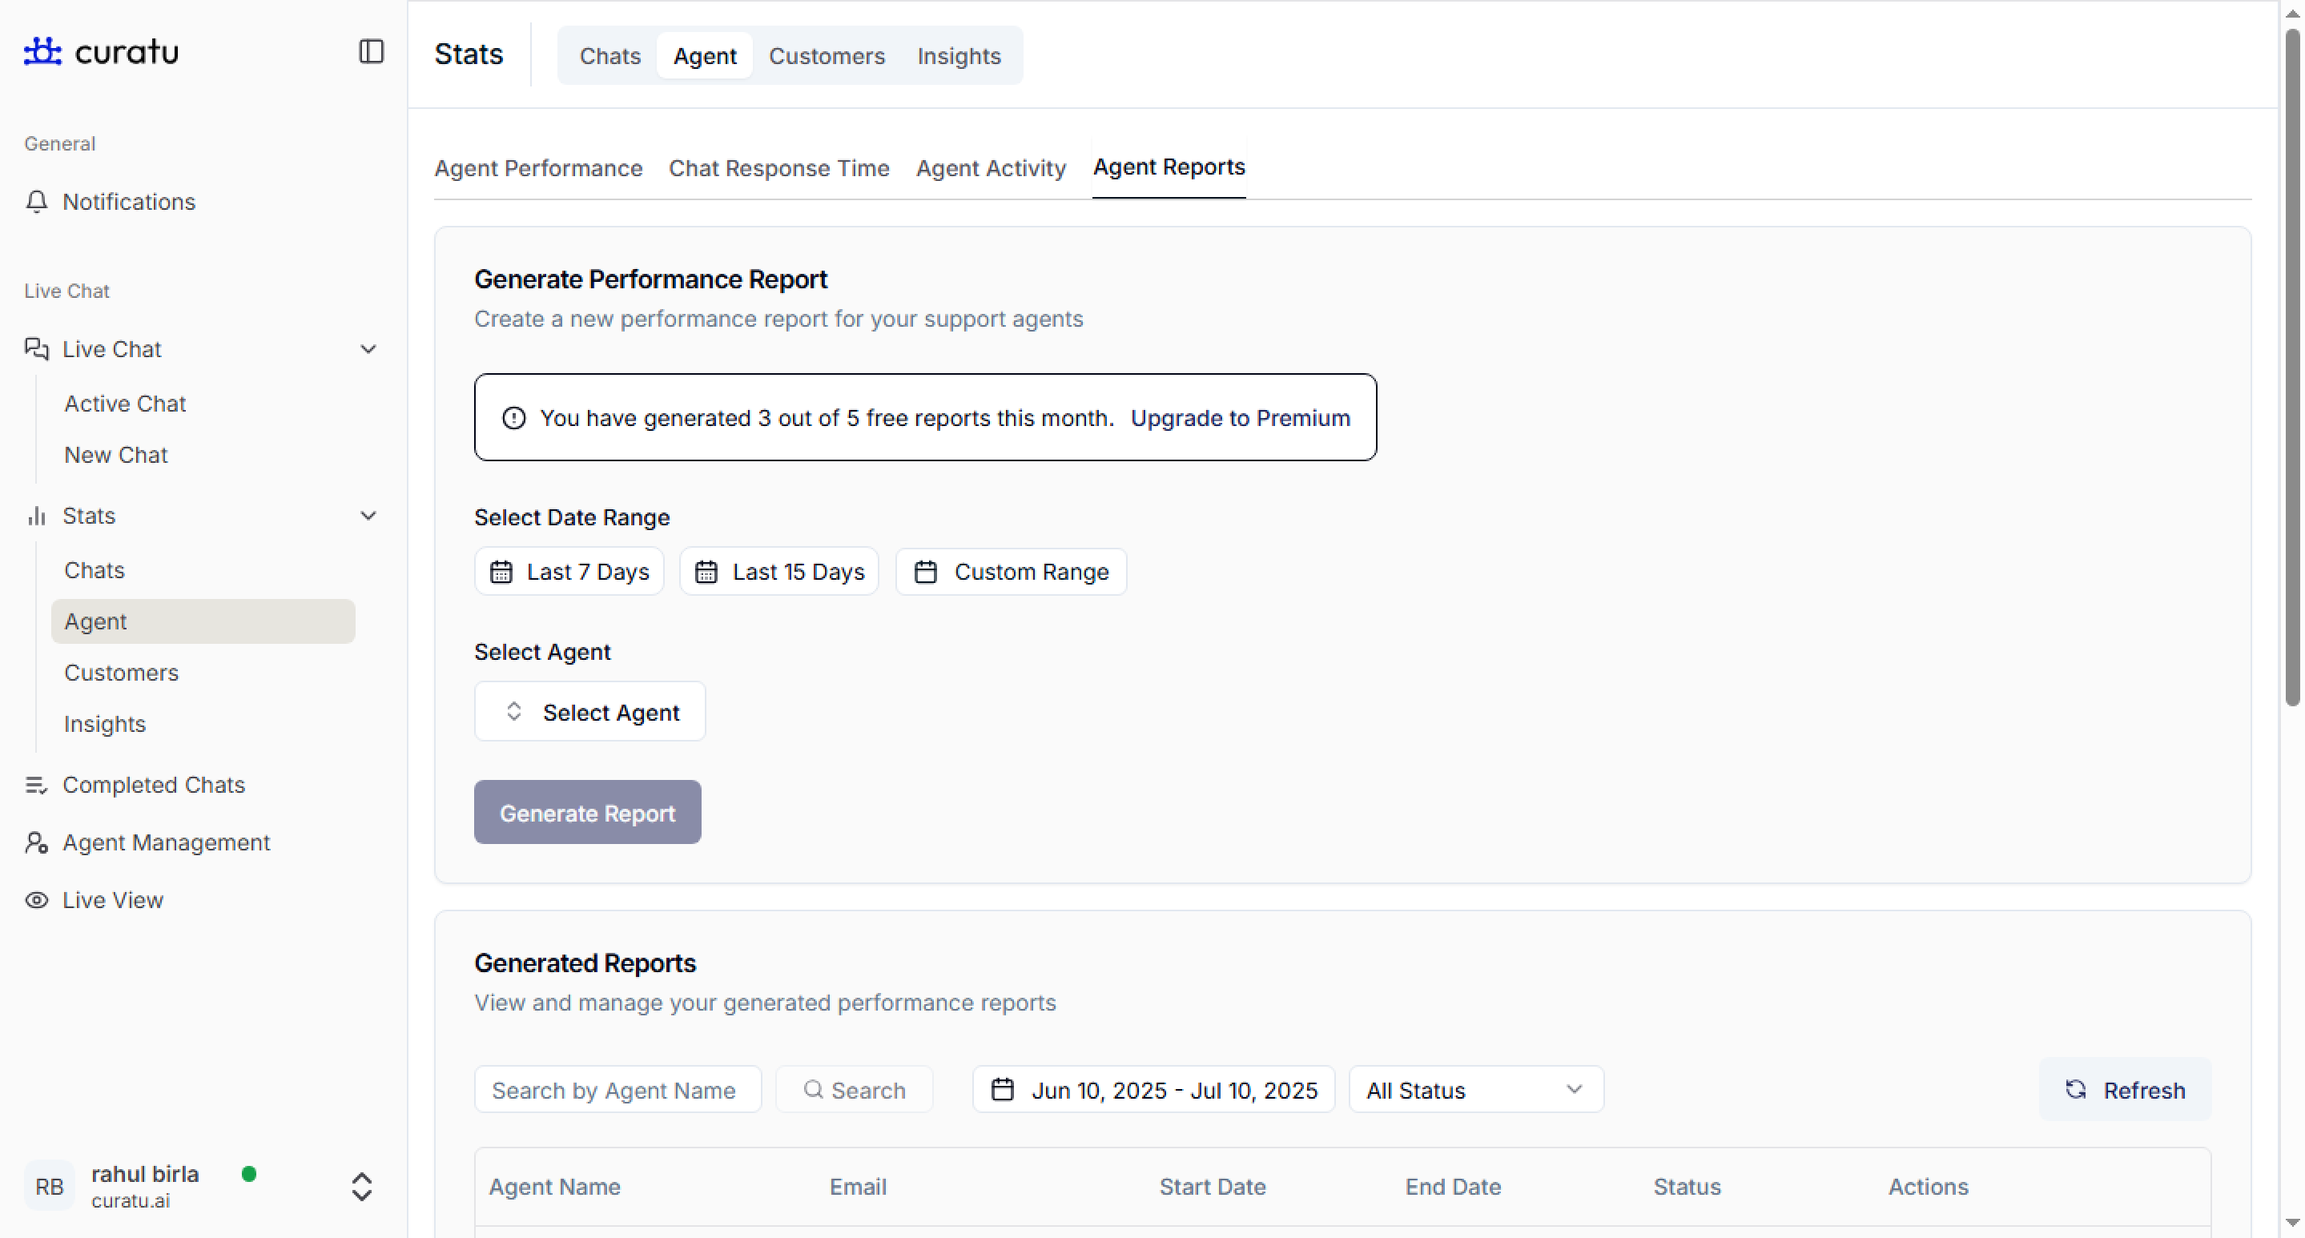
Task: Choose the Last 15 Days range
Action: 779,572
